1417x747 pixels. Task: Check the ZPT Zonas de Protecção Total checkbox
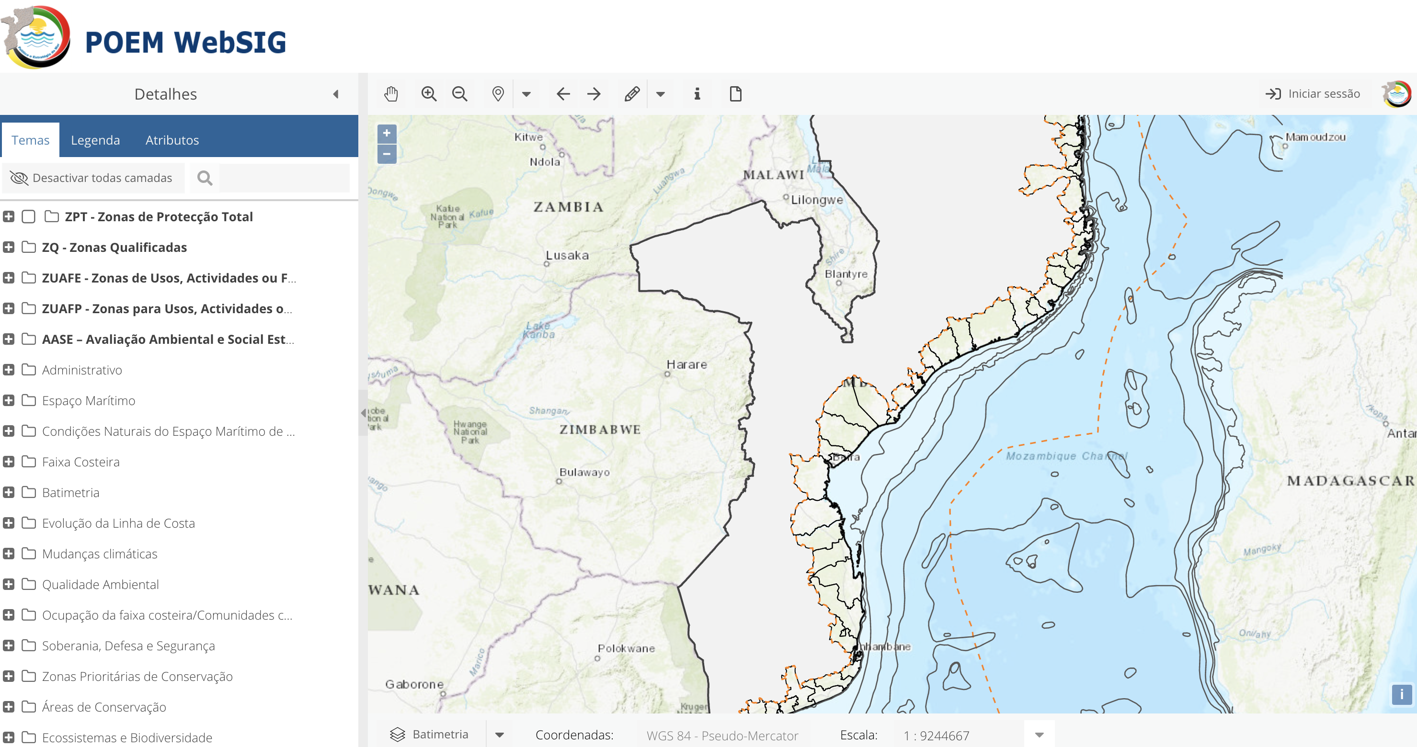(x=29, y=216)
